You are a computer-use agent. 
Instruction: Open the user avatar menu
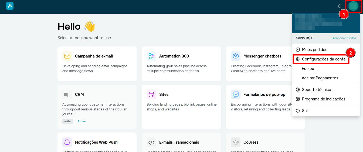(353, 6)
